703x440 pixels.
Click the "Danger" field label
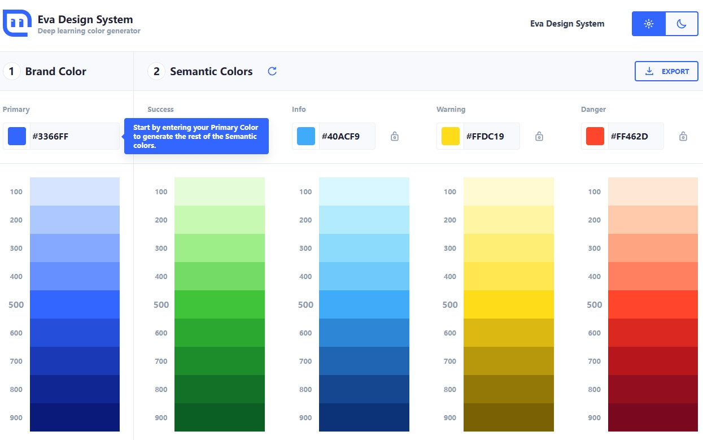593,109
